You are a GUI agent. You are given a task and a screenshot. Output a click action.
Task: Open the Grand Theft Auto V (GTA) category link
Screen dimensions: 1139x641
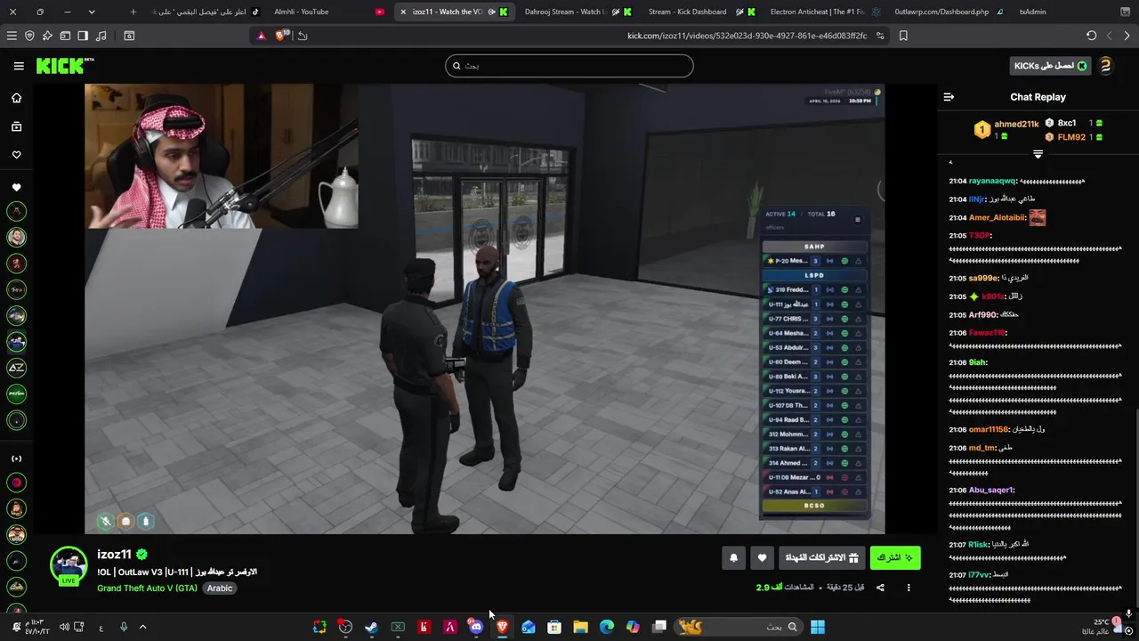pyautogui.click(x=147, y=588)
